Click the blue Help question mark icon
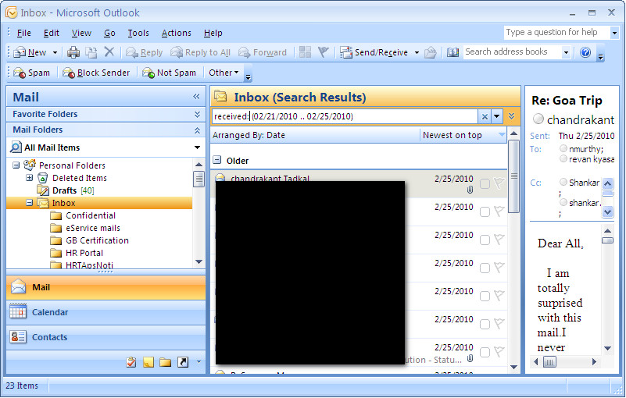Screen dimensions: 626x398 (585, 52)
